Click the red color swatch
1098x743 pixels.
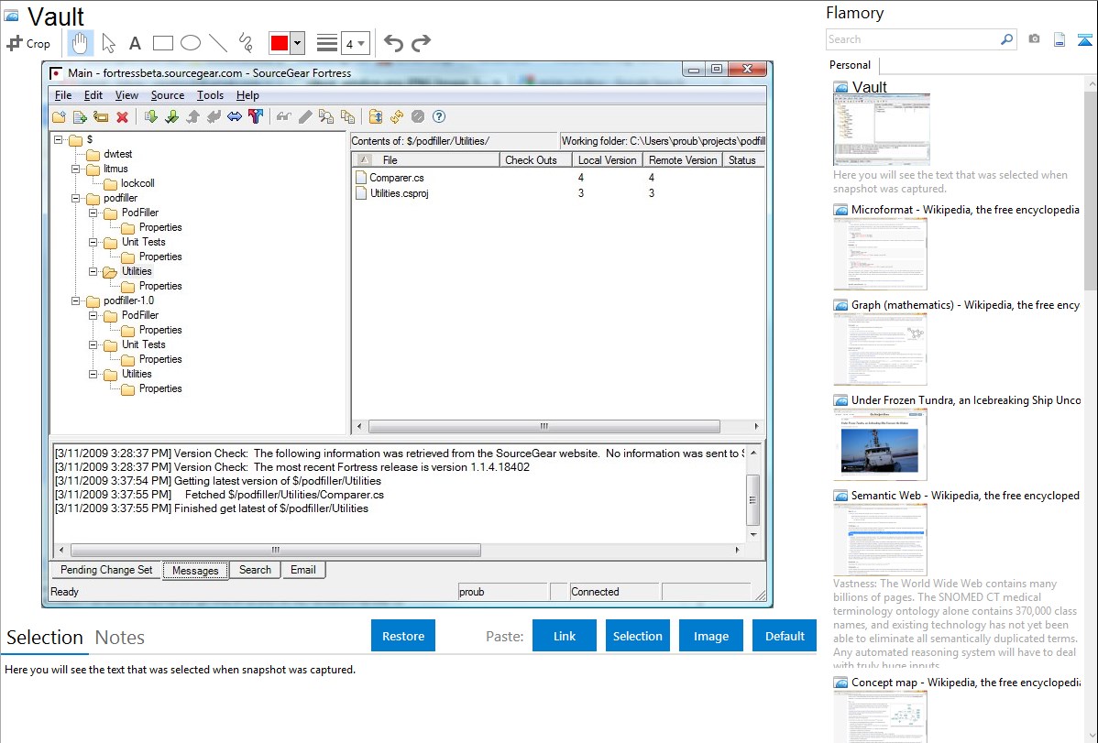click(280, 43)
